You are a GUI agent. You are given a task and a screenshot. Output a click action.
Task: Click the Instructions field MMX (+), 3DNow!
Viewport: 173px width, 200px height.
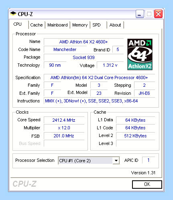click(x=99, y=101)
